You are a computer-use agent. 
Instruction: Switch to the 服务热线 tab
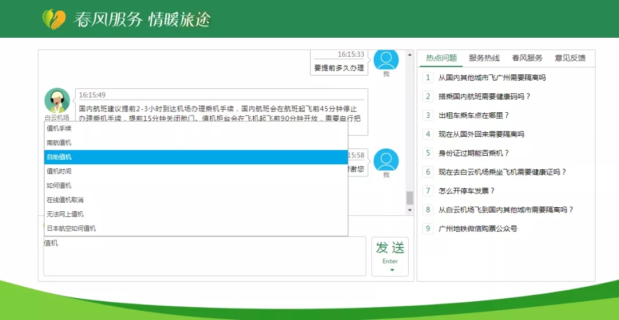(x=484, y=58)
